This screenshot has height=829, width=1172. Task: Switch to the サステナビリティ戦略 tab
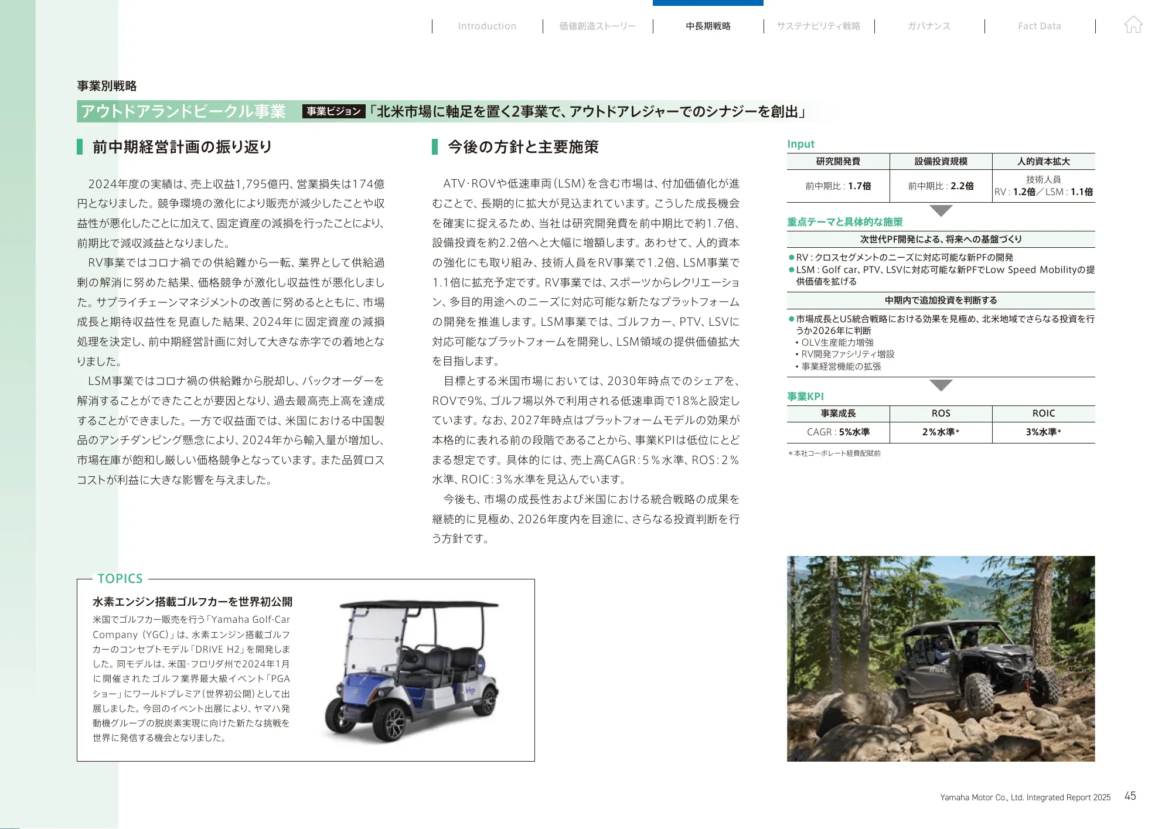[820, 26]
